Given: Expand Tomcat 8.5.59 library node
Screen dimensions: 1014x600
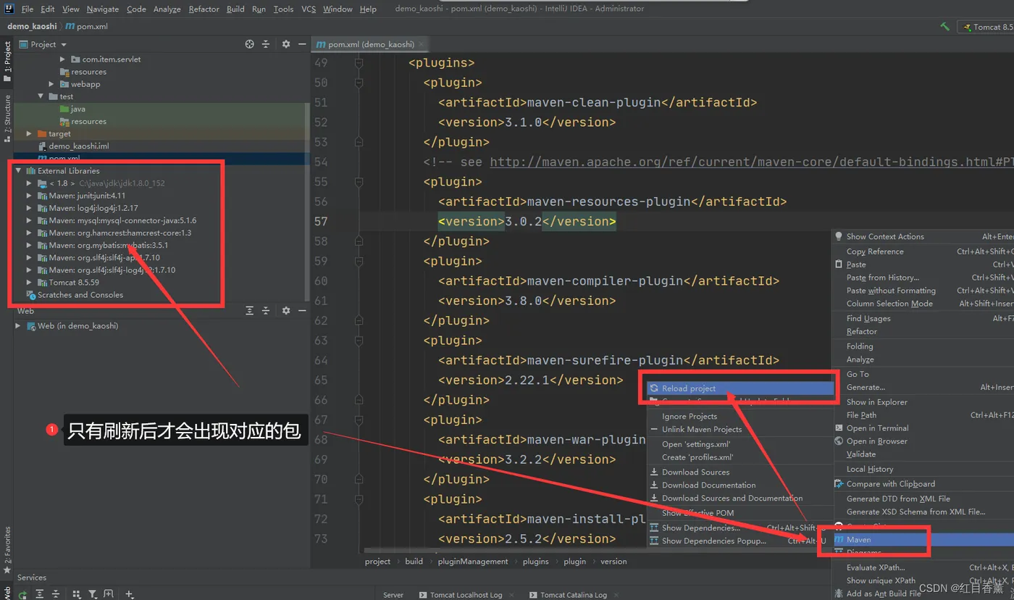Looking at the screenshot, I should tap(29, 283).
